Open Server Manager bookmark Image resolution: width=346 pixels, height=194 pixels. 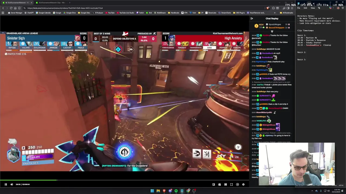pyautogui.click(x=15, y=13)
